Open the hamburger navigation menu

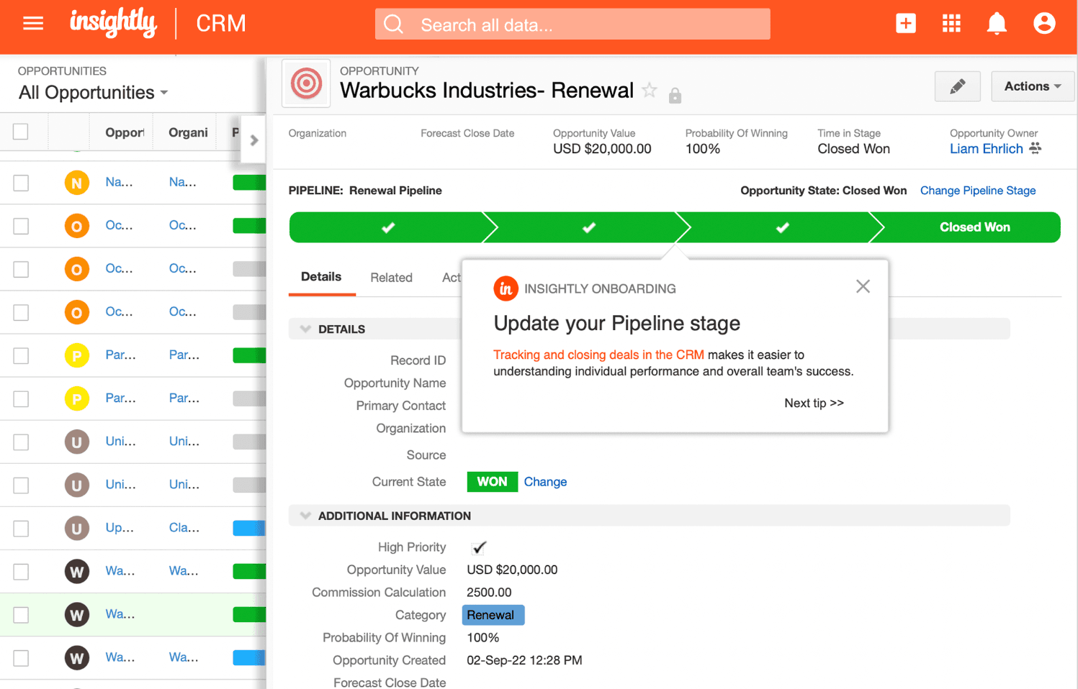(x=33, y=24)
